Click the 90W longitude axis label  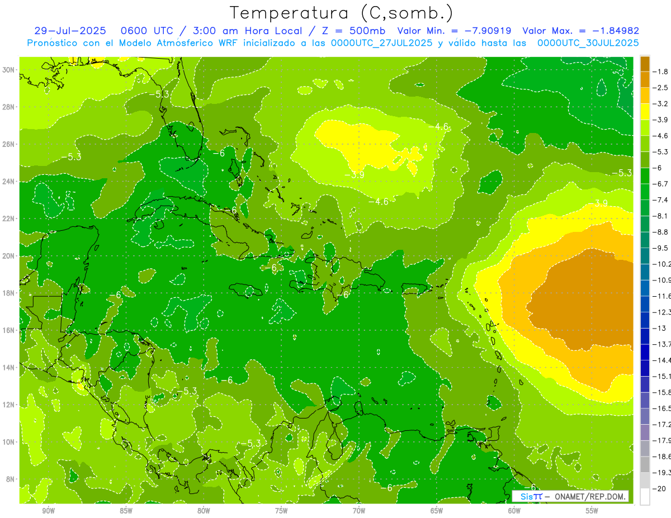tap(48, 511)
